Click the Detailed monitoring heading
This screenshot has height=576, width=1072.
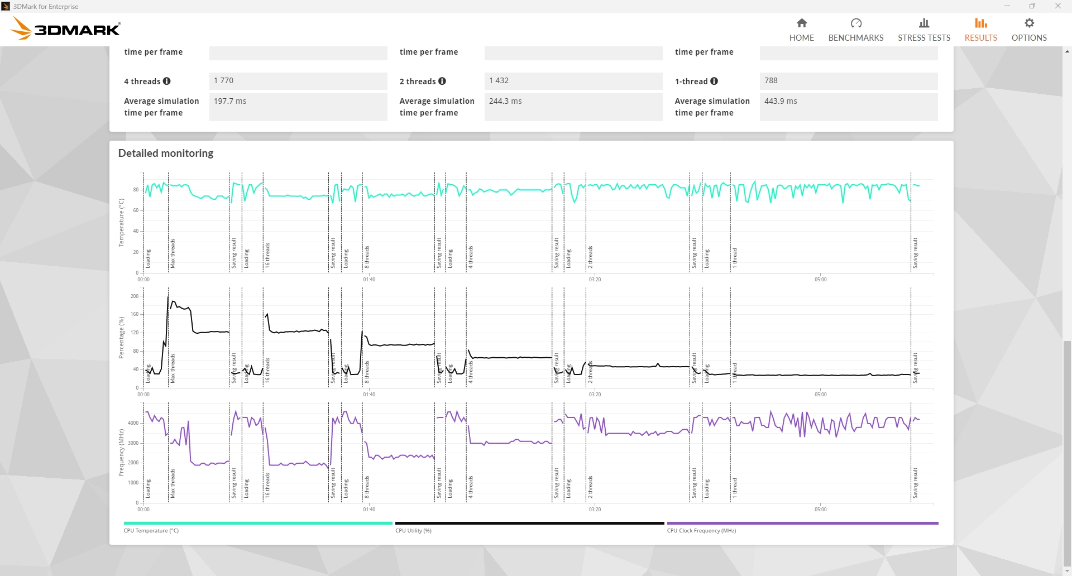click(x=166, y=153)
